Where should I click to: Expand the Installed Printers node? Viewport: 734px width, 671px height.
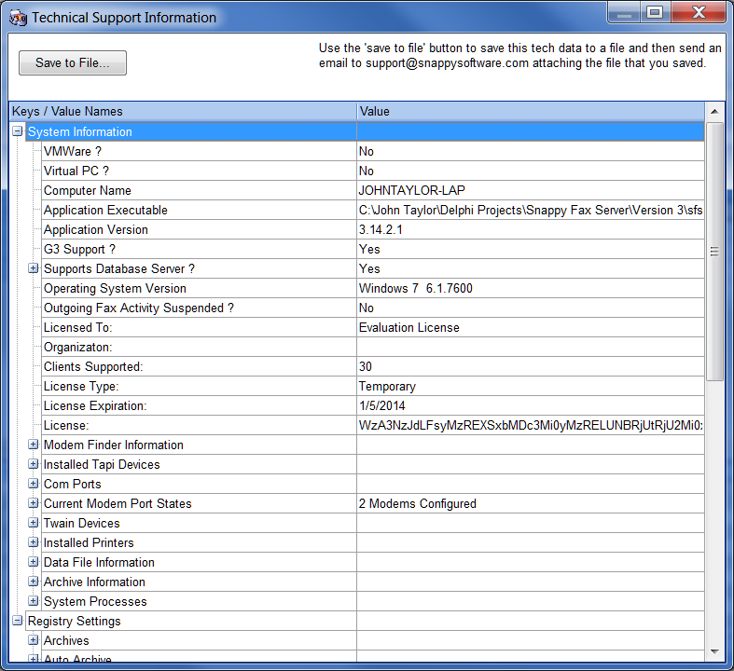pos(34,542)
